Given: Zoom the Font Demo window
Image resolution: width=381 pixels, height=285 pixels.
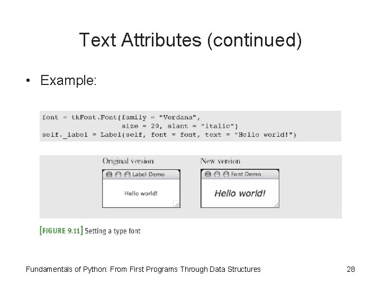Looking at the screenshot, I should 226,174.
